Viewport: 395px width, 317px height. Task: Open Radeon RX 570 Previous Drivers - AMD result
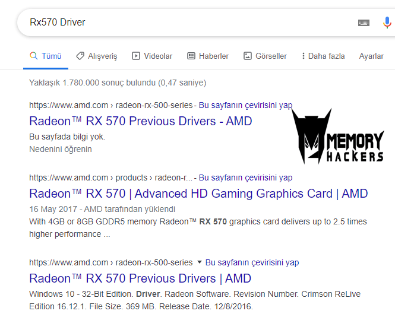click(x=141, y=121)
